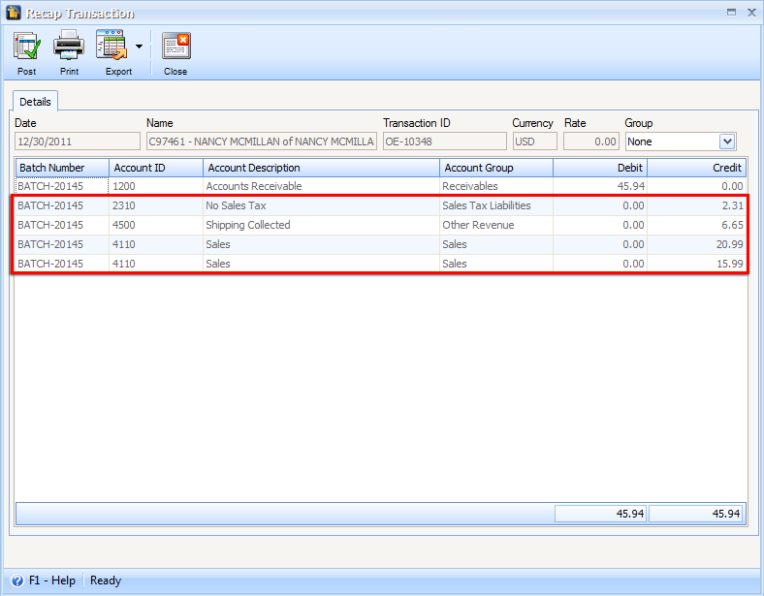The width and height of the screenshot is (764, 596).
Task: Select the Other Revenue cell
Action: coord(496,225)
